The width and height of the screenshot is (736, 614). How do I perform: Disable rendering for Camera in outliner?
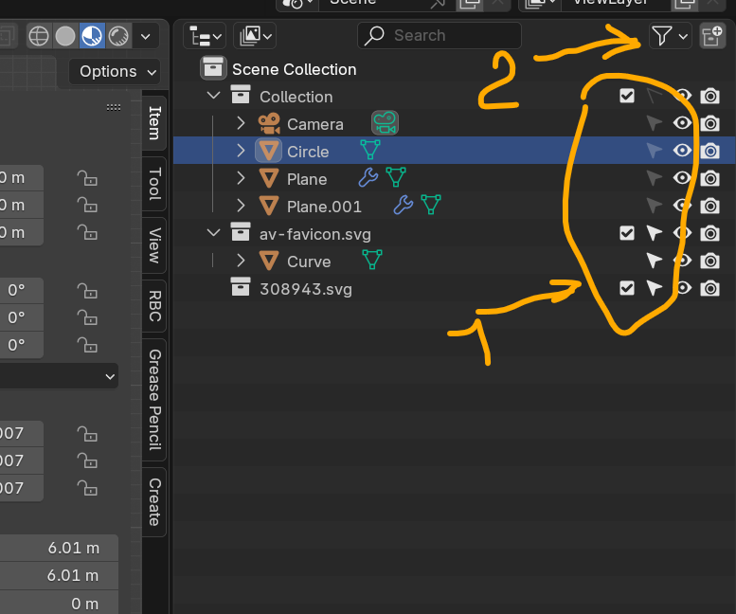tap(710, 123)
